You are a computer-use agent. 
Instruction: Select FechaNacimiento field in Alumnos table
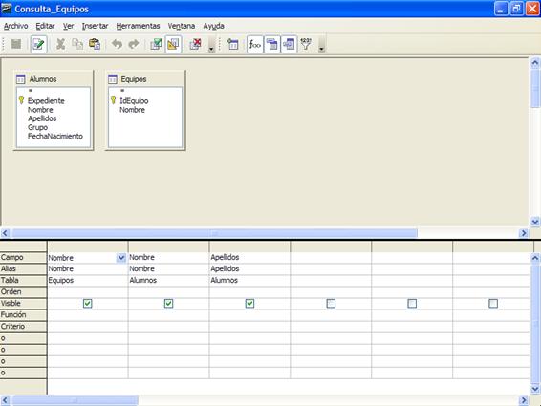click(55, 136)
